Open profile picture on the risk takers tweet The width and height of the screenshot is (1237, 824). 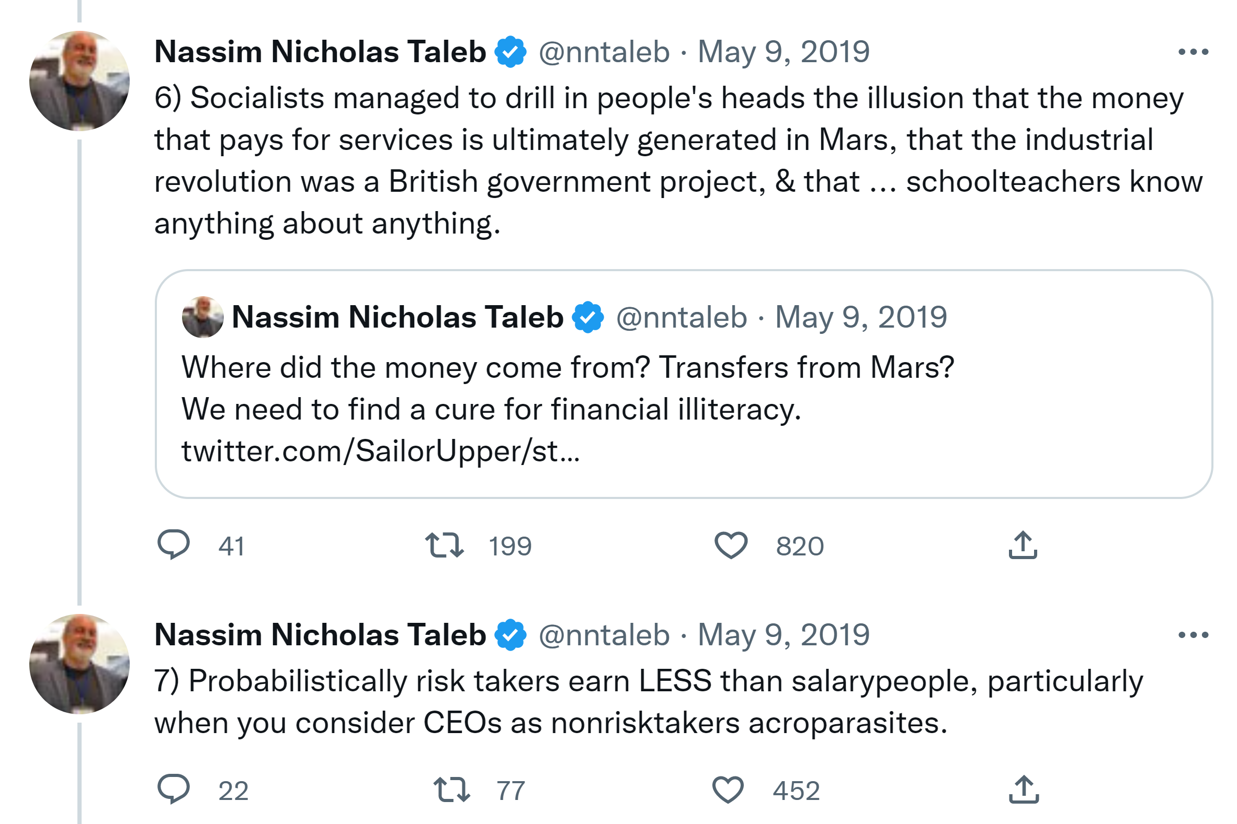point(80,664)
